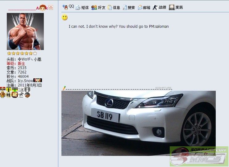Click the team badge next to Icy.Snow
Image resolution: width=229 pixels, height=167 pixels.
(37, 80)
